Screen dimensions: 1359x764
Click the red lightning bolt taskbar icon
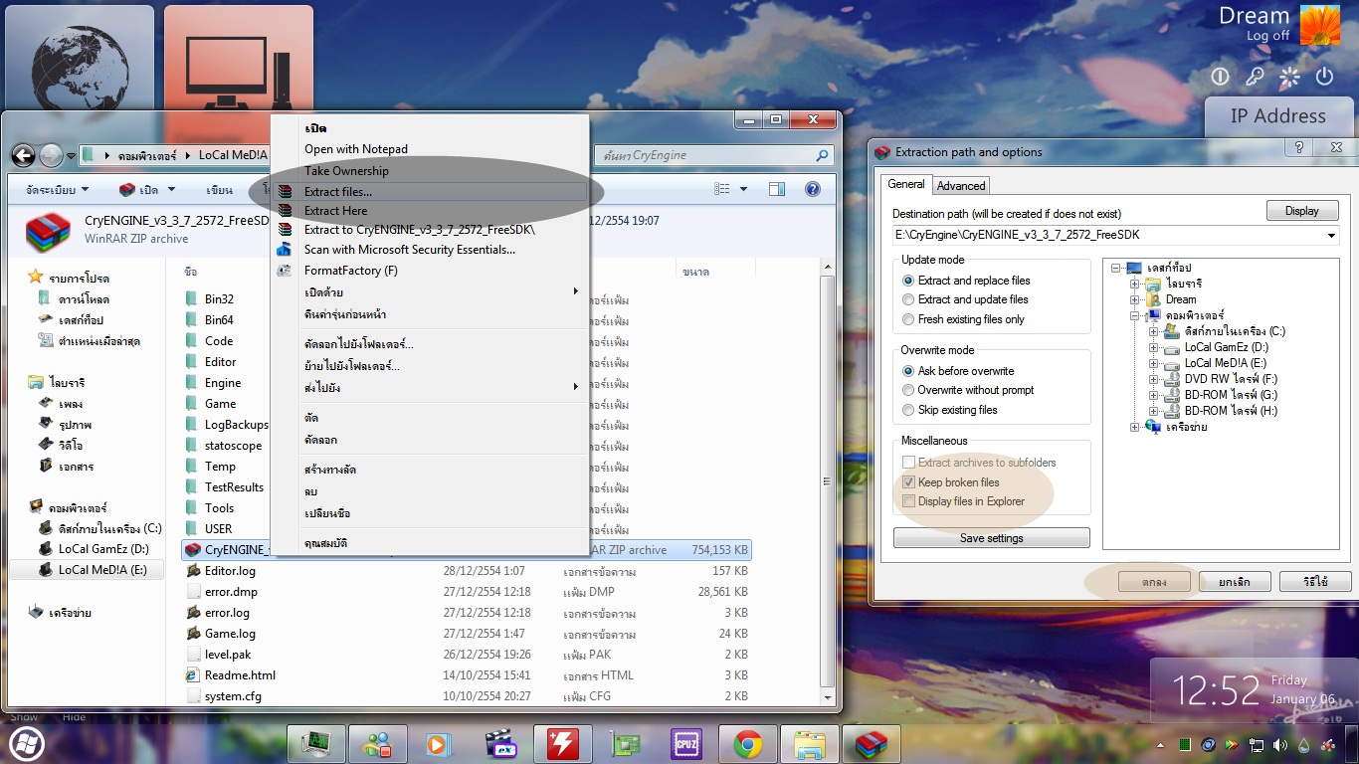(x=562, y=744)
